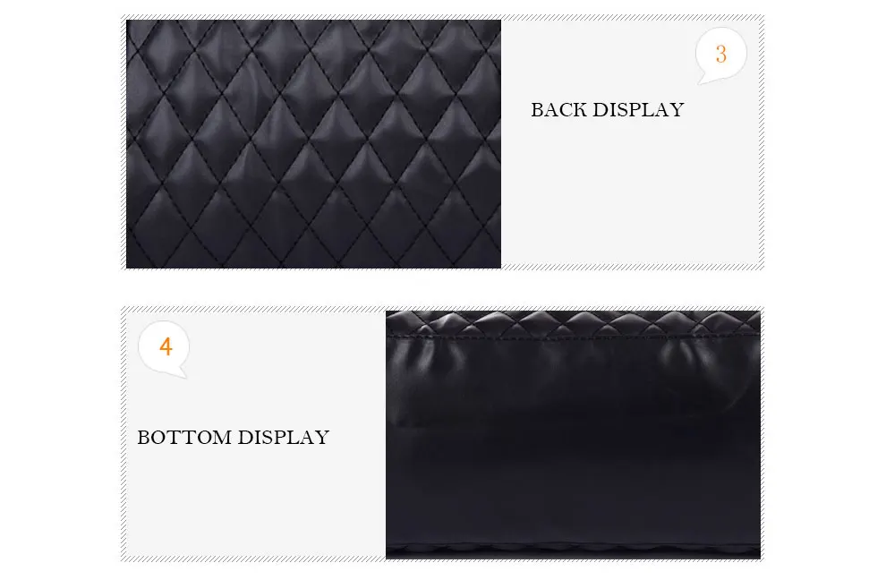Viewport: 886px width, 580px height.
Task: Click the gathered leather seam in bottom photo
Action: (x=573, y=338)
